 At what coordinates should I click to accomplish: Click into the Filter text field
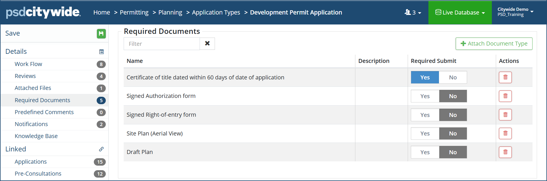[161, 44]
